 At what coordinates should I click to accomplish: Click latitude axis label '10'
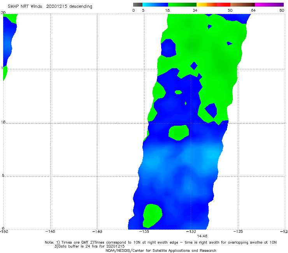[3, 122]
